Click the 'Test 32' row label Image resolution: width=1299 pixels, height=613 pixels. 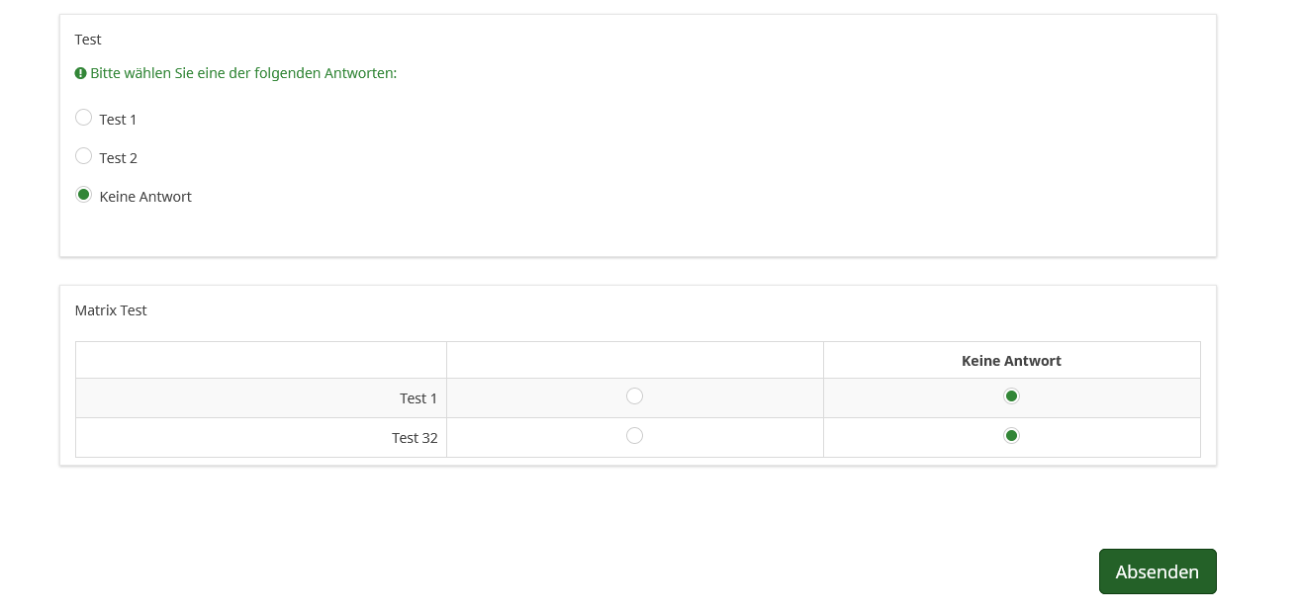coord(415,438)
